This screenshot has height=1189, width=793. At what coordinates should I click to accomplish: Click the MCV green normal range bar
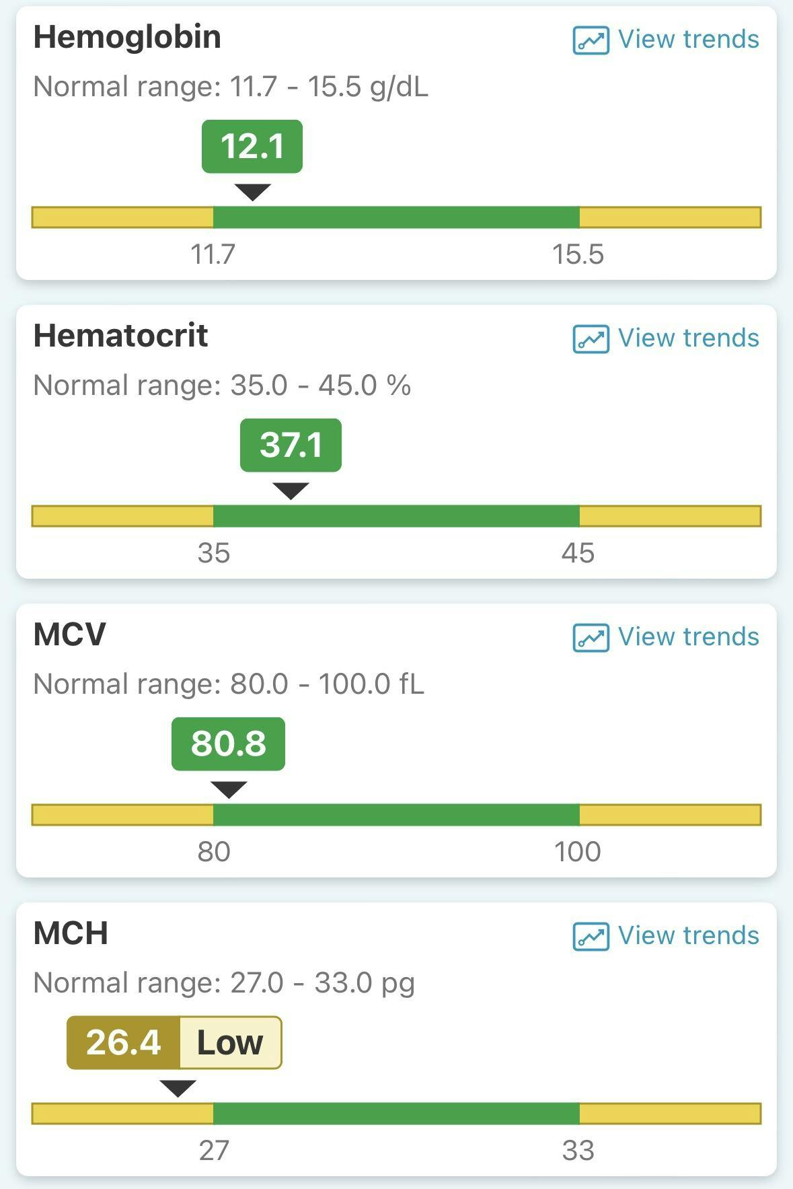[x=396, y=815]
